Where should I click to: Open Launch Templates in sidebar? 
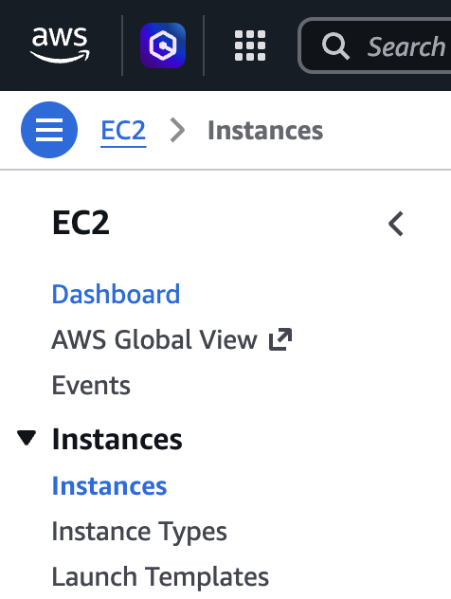160,577
